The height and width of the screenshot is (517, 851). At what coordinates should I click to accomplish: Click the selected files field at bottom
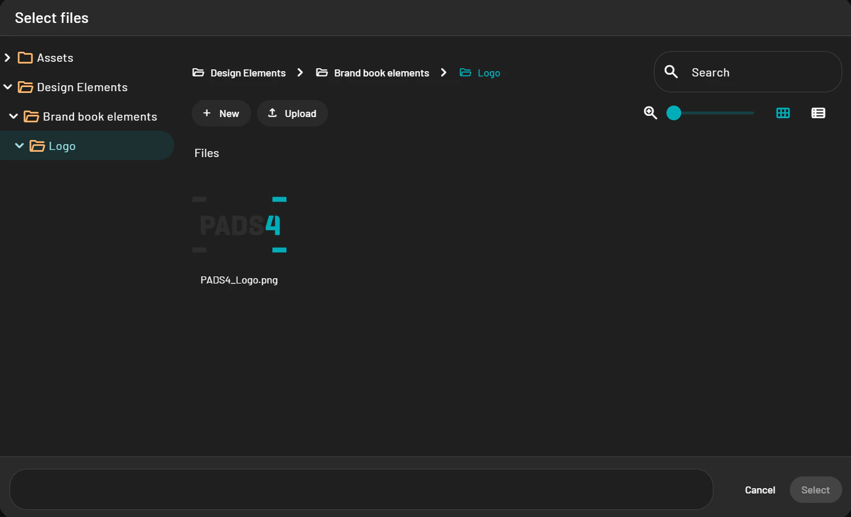361,489
